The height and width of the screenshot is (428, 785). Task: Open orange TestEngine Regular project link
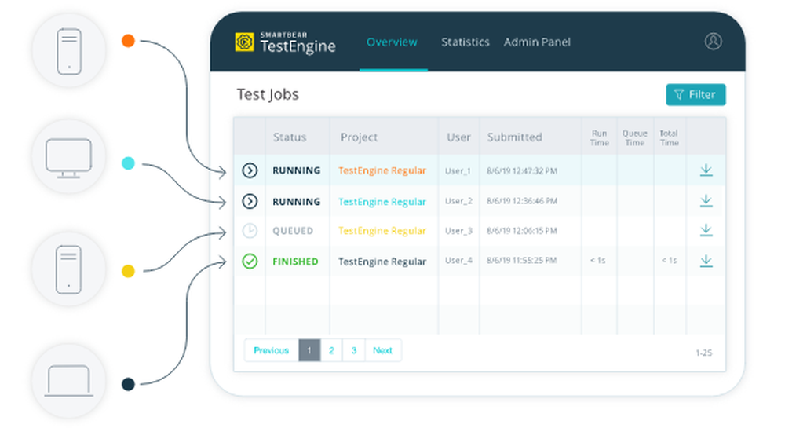pyautogui.click(x=382, y=170)
